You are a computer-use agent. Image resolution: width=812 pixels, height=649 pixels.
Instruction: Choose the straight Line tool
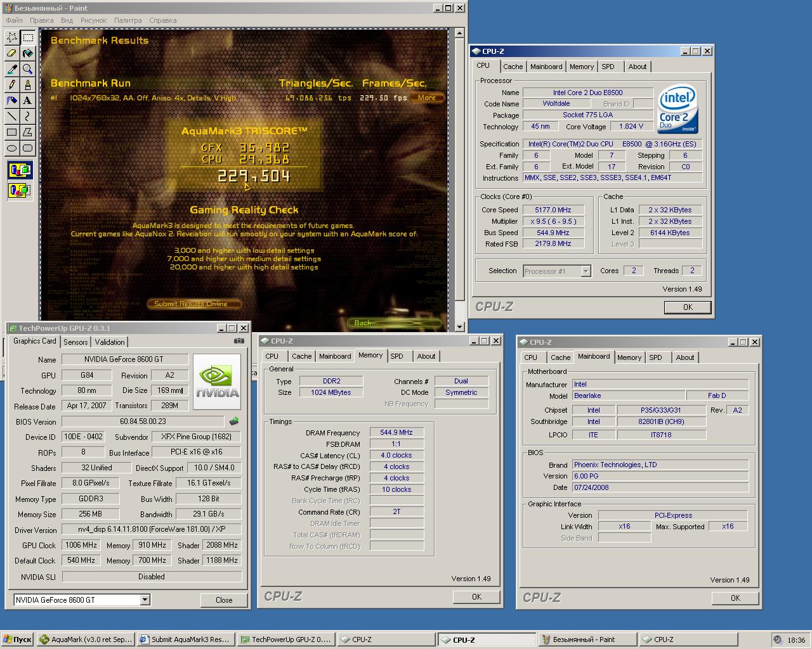(x=12, y=116)
